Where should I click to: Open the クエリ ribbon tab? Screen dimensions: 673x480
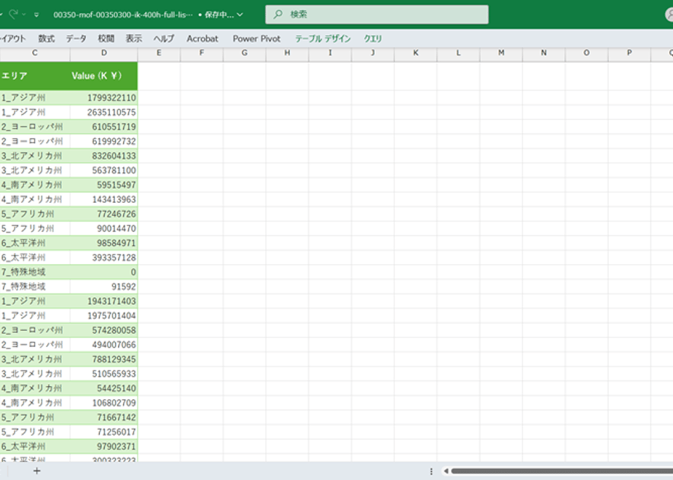point(373,39)
